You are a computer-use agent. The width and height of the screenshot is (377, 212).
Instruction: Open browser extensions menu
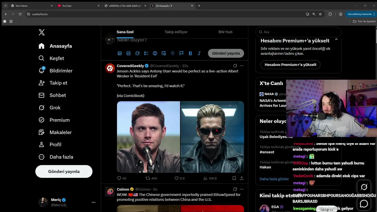(330, 14)
